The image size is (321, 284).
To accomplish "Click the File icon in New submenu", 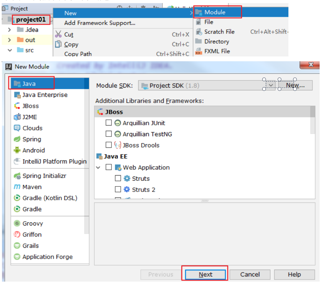I will [x=198, y=22].
